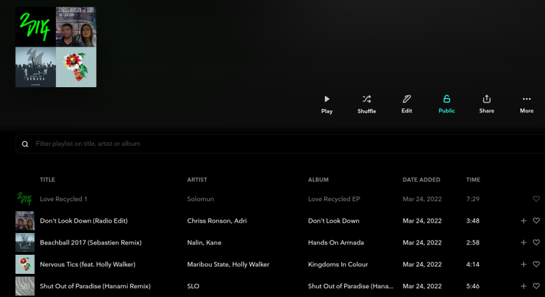Select the track title Love Recycled 1

tap(63, 199)
